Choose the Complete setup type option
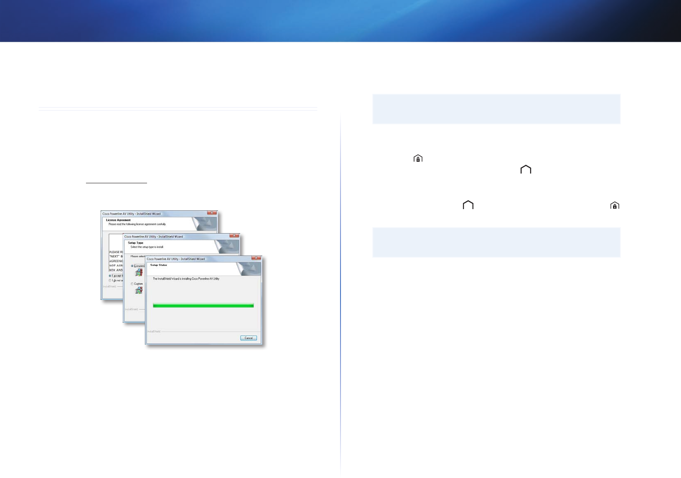The height and width of the screenshot is (478, 681). [x=132, y=266]
